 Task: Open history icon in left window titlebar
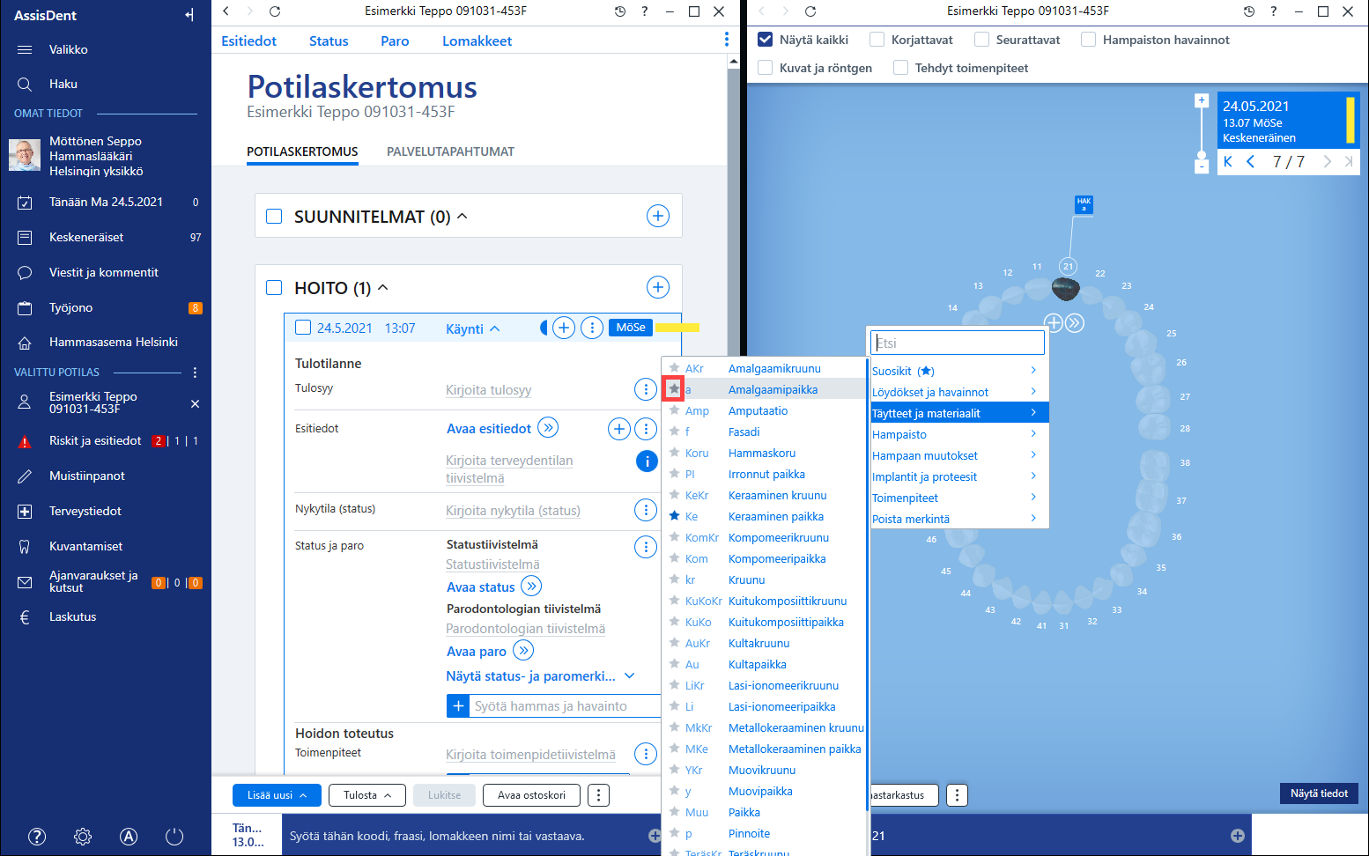(620, 11)
